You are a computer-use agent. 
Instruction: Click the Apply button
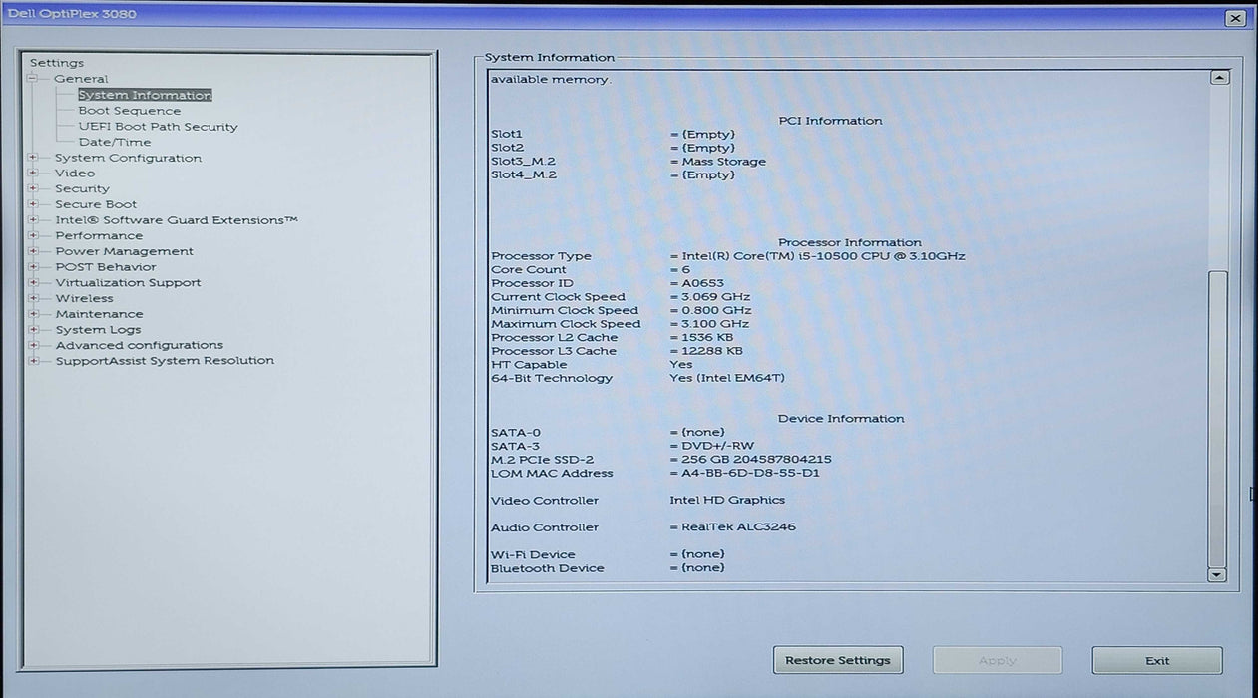point(998,660)
